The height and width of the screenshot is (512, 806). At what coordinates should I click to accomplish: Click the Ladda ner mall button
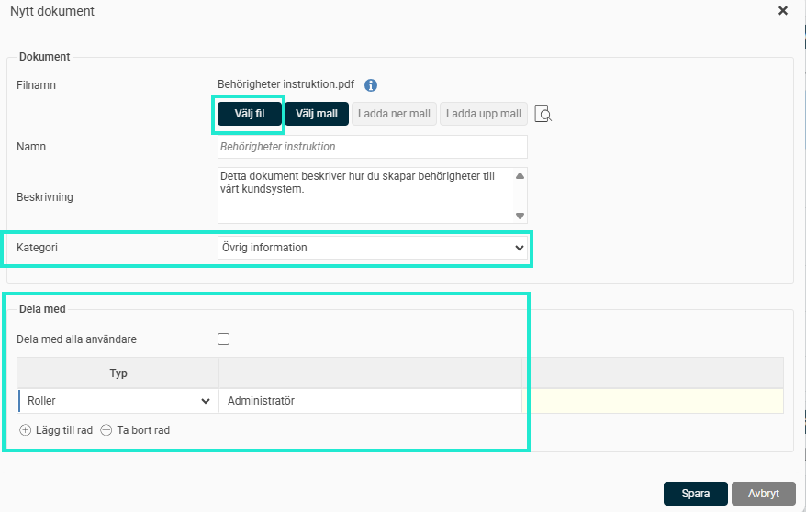[394, 114]
